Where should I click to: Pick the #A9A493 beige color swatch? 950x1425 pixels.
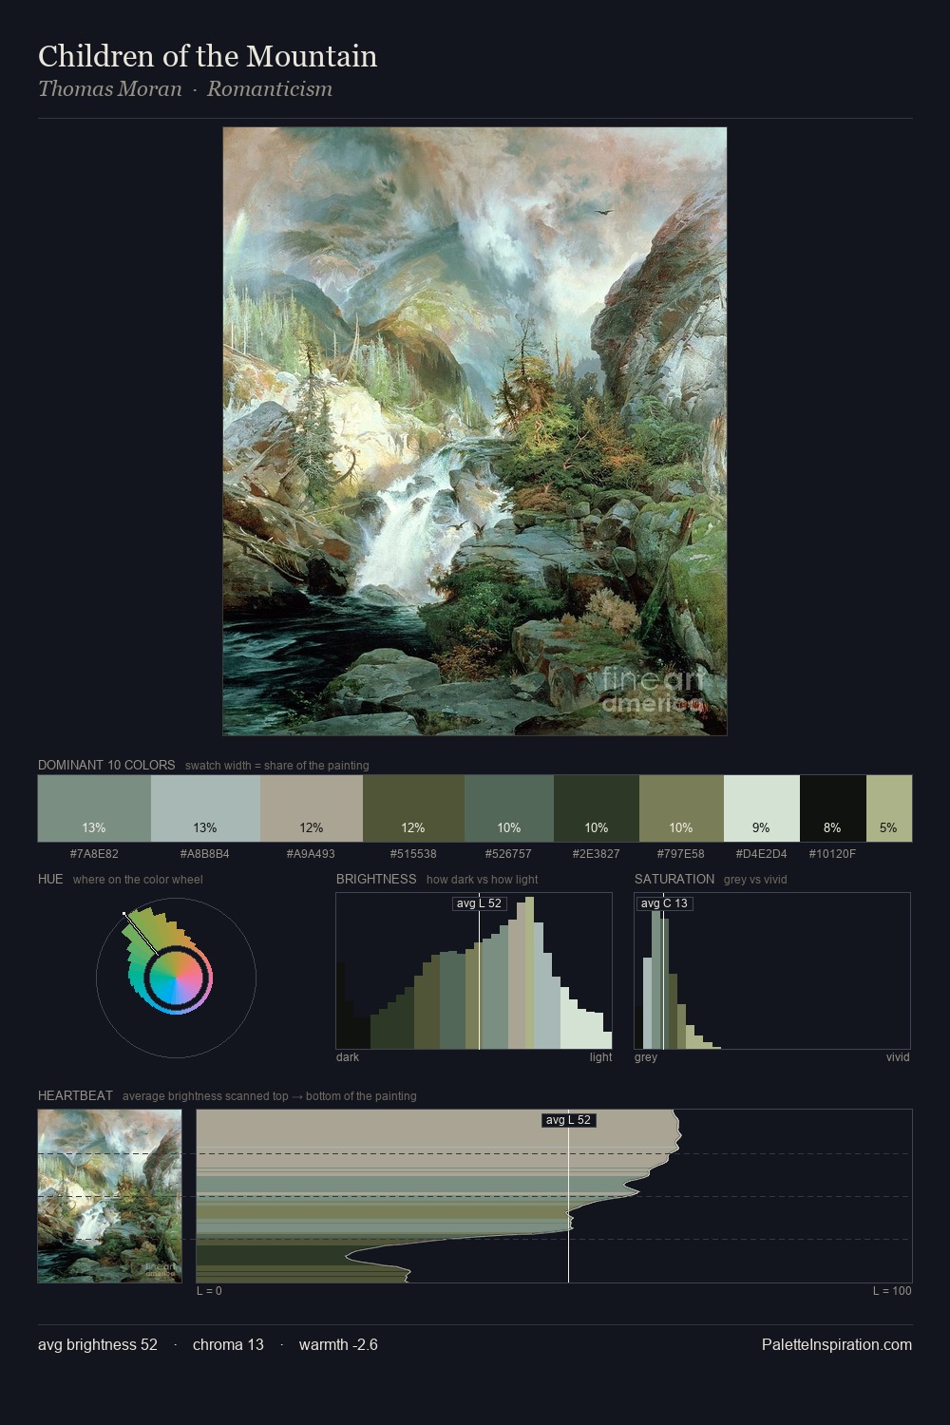pyautogui.click(x=312, y=808)
